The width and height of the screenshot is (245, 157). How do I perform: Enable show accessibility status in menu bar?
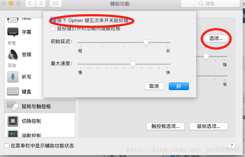click(x=7, y=146)
